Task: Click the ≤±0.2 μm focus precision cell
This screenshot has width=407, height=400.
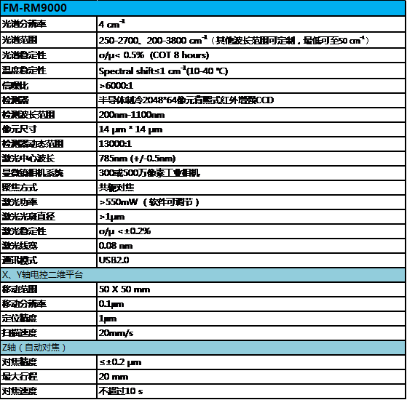Action: pyautogui.click(x=250, y=362)
